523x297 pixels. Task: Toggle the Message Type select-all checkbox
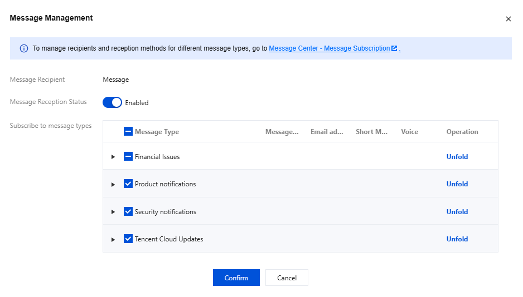click(128, 132)
